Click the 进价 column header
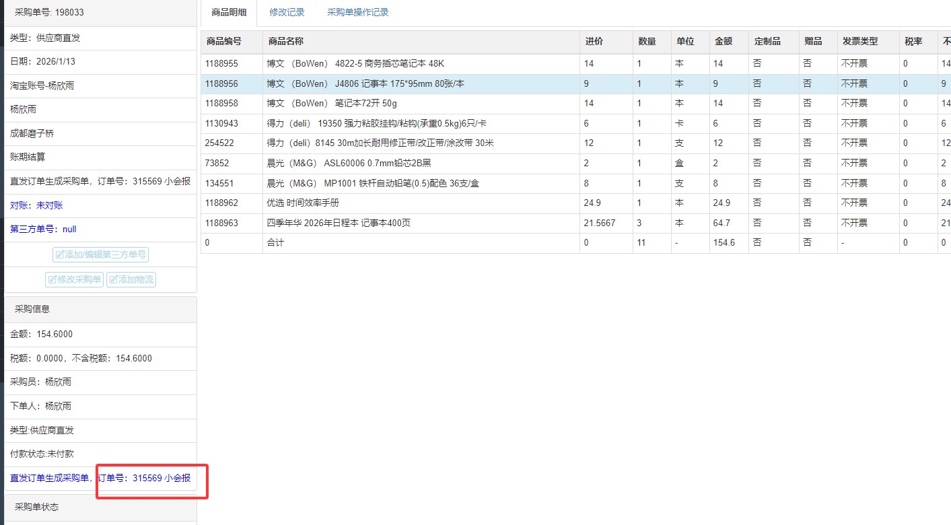The width and height of the screenshot is (951, 525). [594, 41]
